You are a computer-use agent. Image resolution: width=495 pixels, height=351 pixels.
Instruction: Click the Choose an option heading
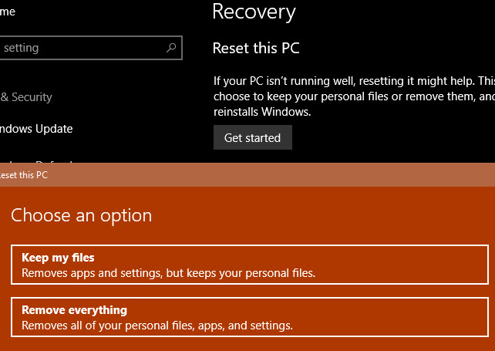82,215
